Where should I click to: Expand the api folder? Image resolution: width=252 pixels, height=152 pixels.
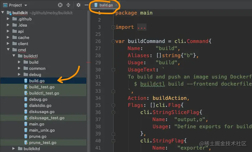pyautogui.click(x=8, y=31)
